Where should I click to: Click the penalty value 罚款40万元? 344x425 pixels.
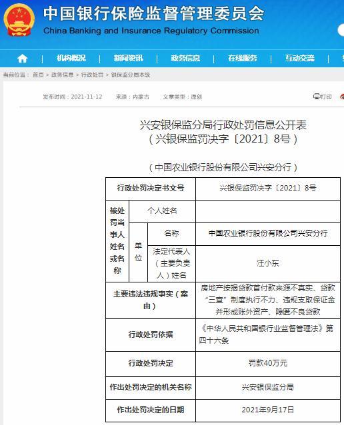tap(268, 363)
